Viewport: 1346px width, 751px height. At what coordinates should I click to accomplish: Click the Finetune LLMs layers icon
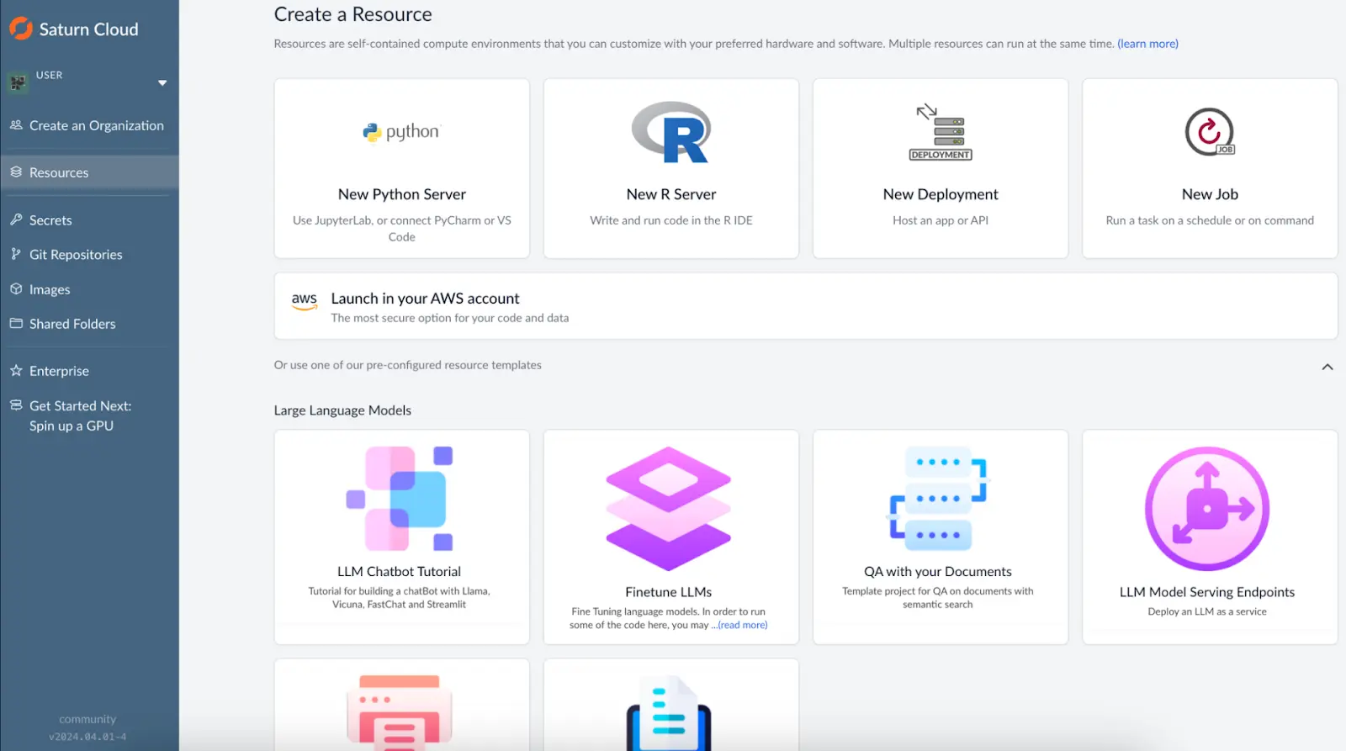click(669, 509)
